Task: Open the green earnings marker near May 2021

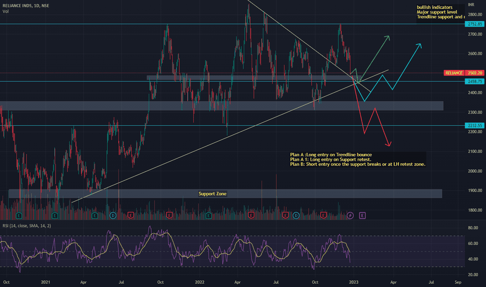Action: tap(95, 215)
